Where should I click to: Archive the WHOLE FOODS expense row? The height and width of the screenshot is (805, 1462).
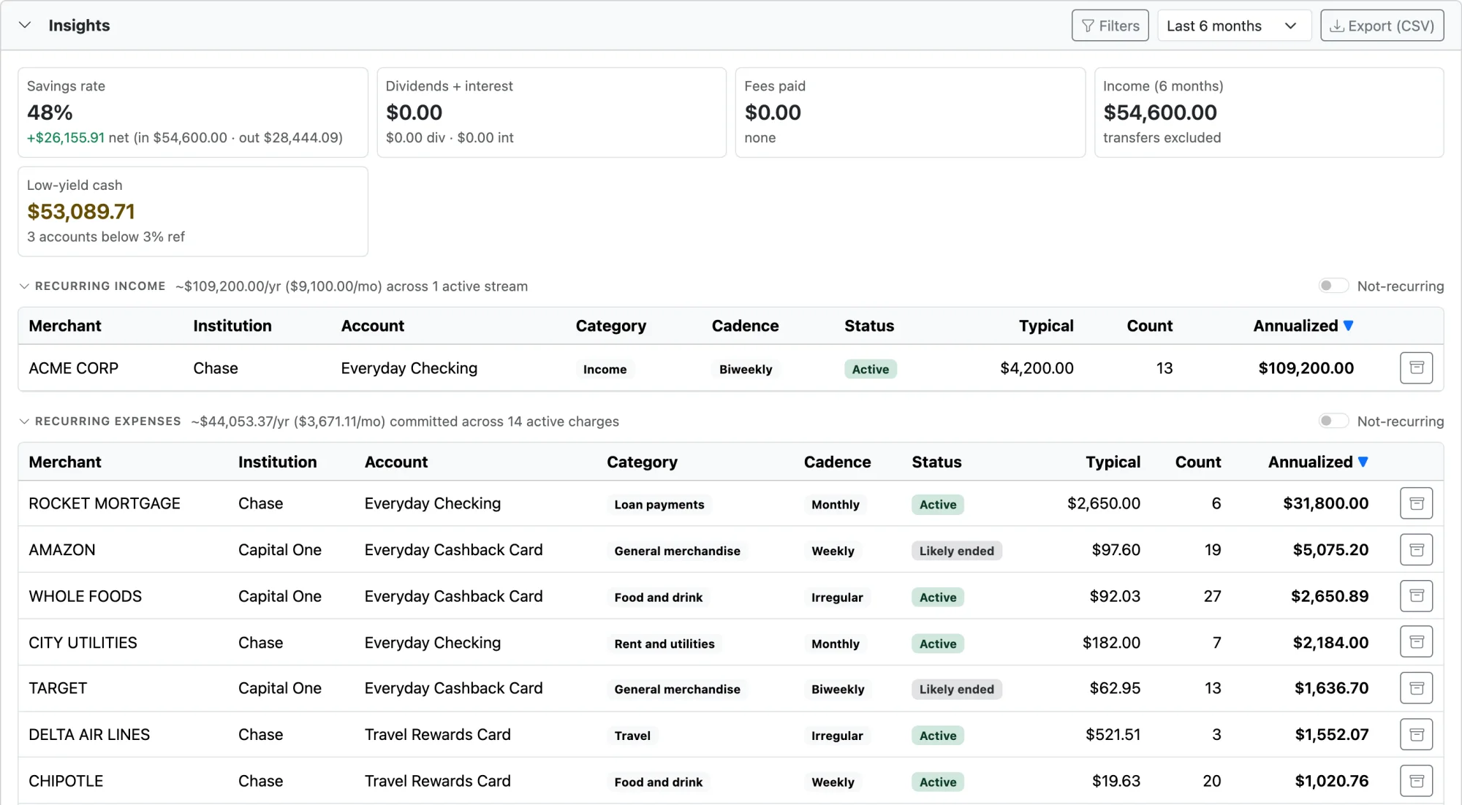1416,596
